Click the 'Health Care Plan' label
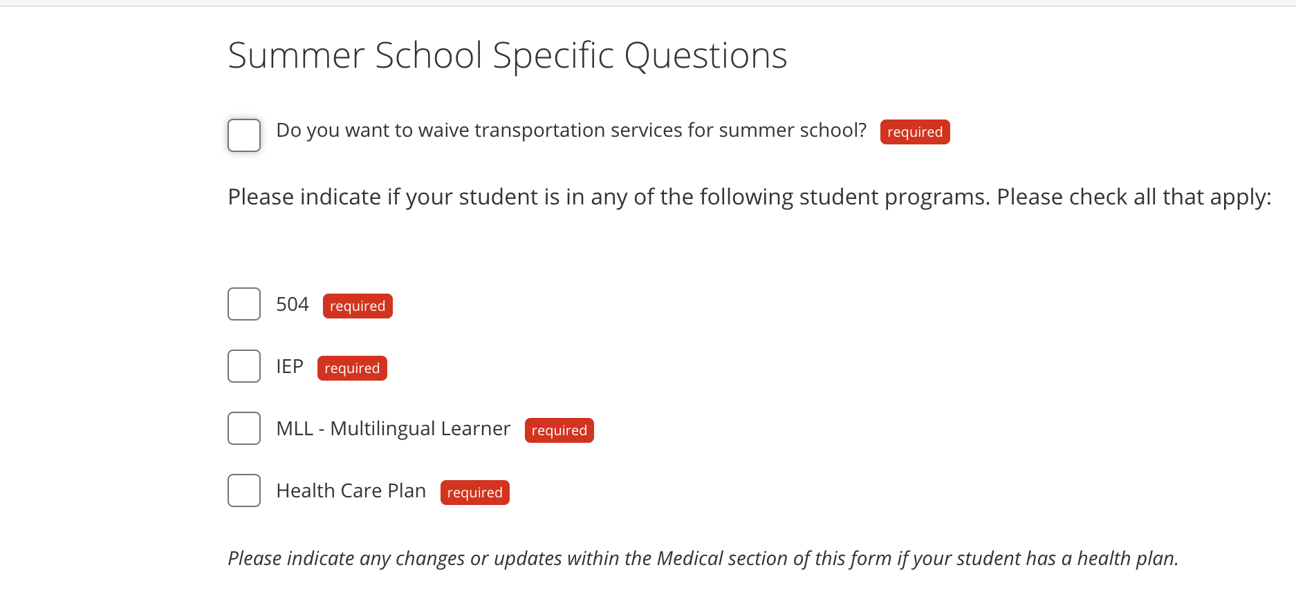The width and height of the screenshot is (1296, 601). (x=351, y=491)
